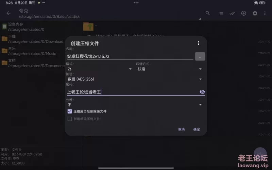
Task: Tap the back arrow icon
Action: click(x=8, y=13)
